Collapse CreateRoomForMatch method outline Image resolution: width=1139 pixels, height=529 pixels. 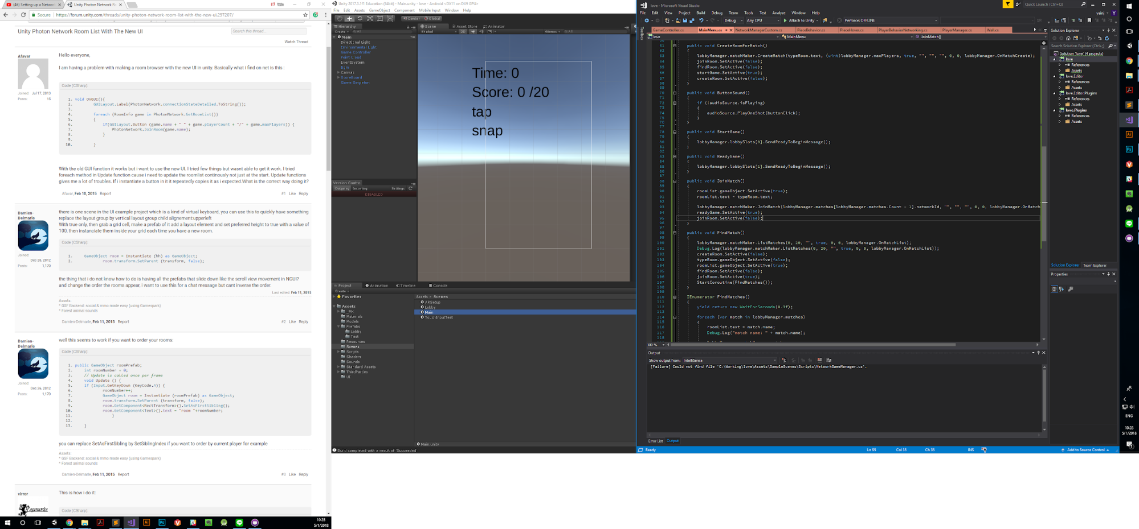point(675,46)
